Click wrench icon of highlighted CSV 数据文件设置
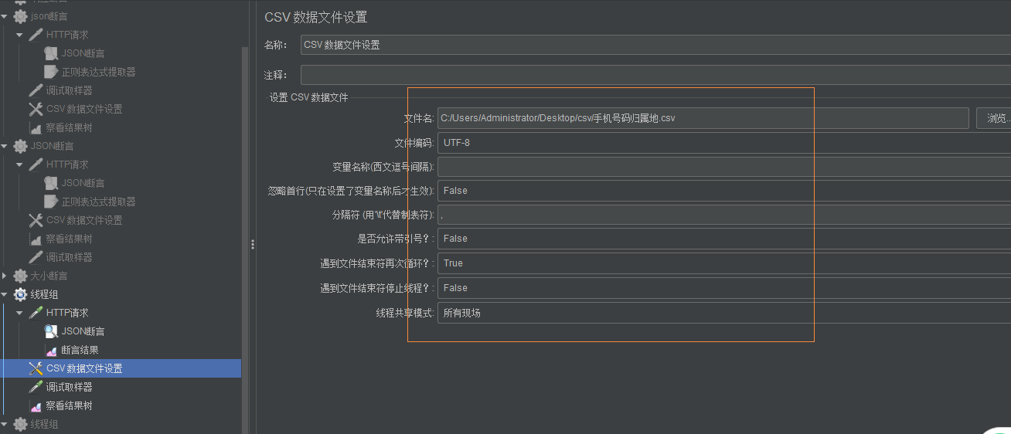Screen dimensions: 1011x434 pyautogui.click(x=36, y=368)
